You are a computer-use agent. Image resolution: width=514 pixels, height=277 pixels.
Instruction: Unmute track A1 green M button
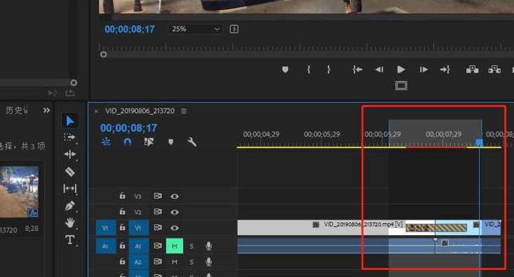(x=175, y=246)
